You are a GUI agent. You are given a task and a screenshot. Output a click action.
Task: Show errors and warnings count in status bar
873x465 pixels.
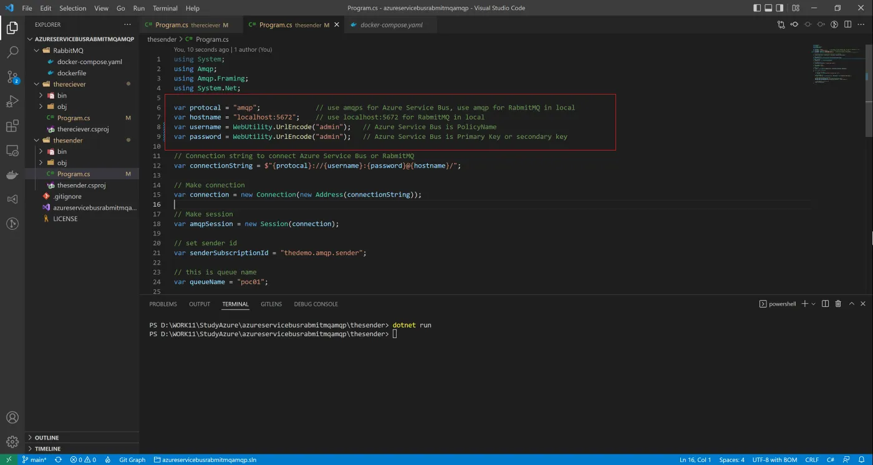(83, 460)
